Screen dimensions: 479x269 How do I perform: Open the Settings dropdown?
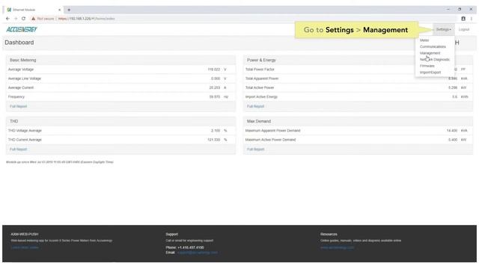pyautogui.click(x=444, y=29)
